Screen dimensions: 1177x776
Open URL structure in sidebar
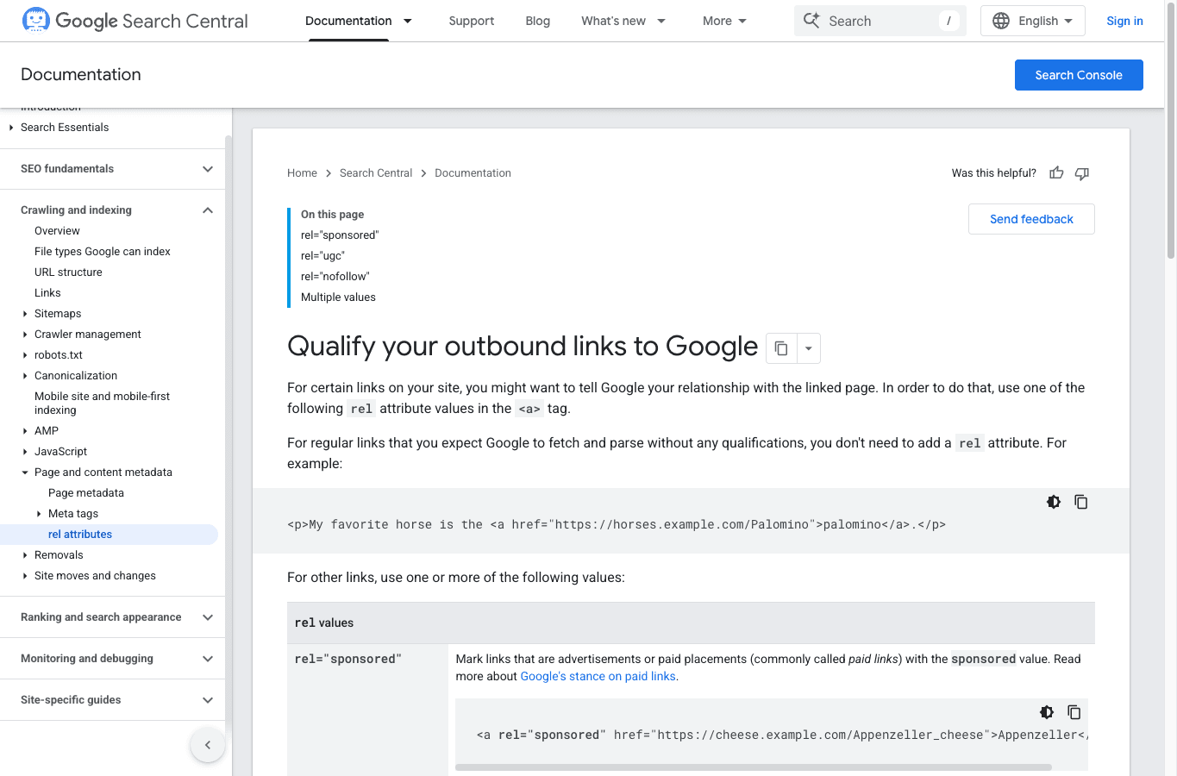click(x=68, y=272)
